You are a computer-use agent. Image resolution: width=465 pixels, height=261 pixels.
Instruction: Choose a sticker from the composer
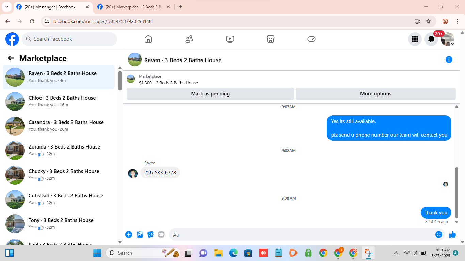(x=150, y=234)
